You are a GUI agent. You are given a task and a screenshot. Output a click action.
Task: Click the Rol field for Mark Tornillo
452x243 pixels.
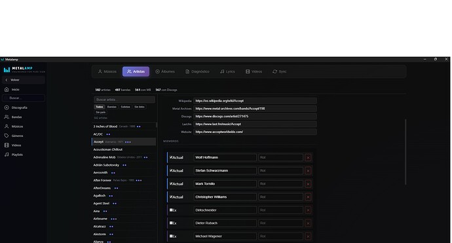click(x=281, y=183)
